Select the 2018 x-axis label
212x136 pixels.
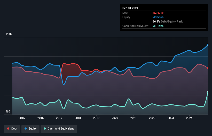(x=78, y=118)
